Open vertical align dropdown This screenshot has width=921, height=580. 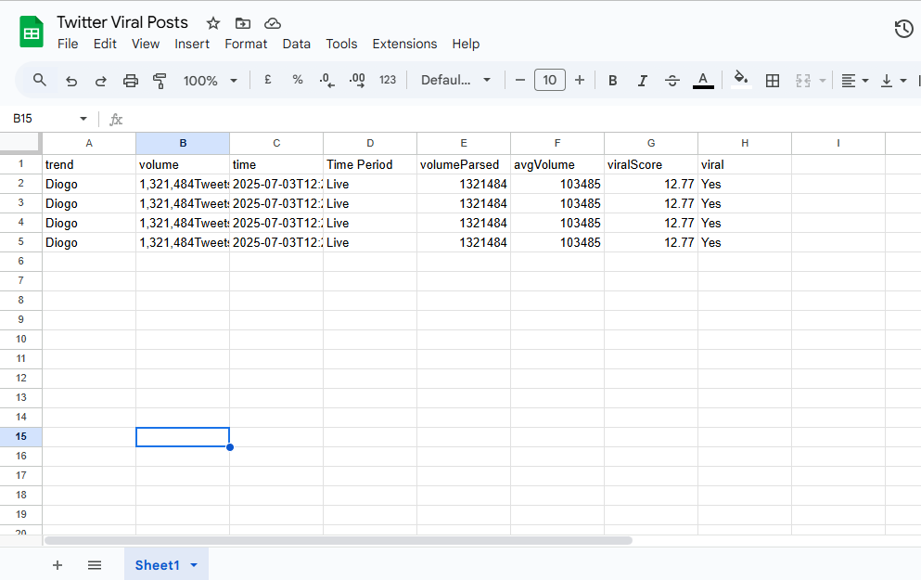click(893, 81)
